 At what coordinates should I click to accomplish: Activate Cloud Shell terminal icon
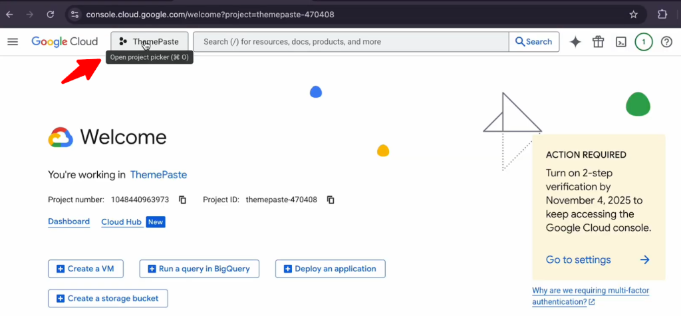click(x=620, y=42)
